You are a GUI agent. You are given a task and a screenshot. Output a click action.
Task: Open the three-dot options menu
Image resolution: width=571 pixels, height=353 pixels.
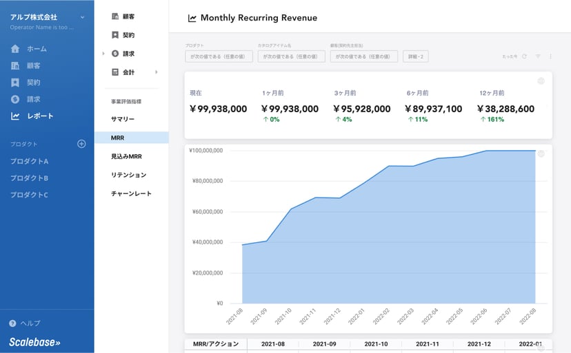[x=550, y=56]
